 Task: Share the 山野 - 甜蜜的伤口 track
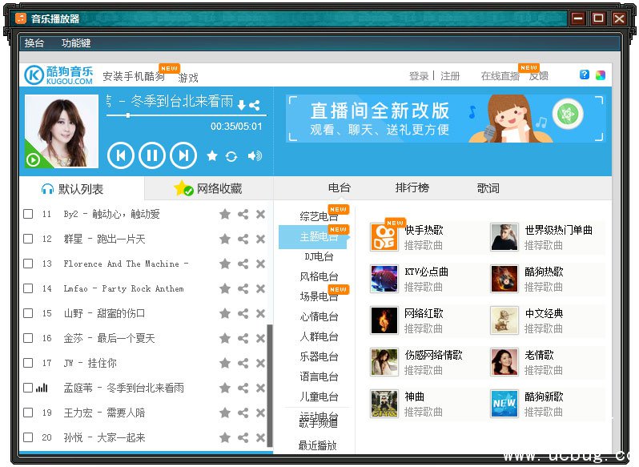point(243,313)
